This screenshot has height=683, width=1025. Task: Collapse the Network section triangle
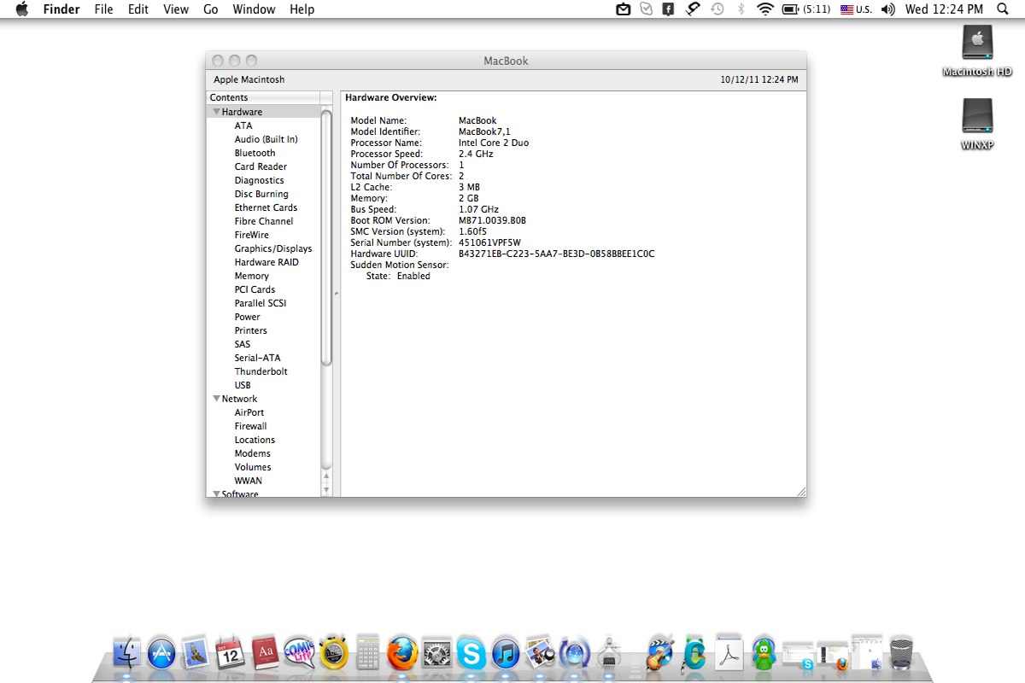pos(216,399)
